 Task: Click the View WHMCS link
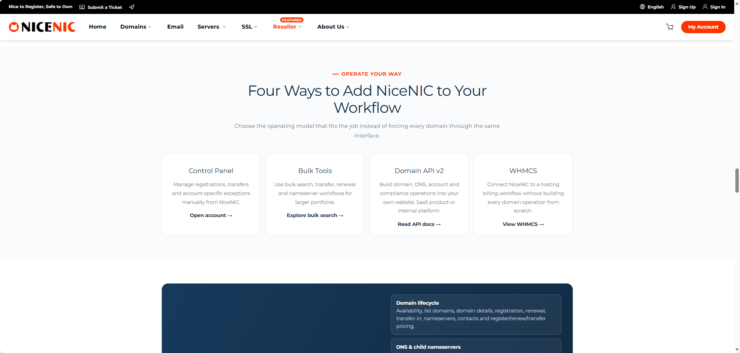[x=523, y=224]
